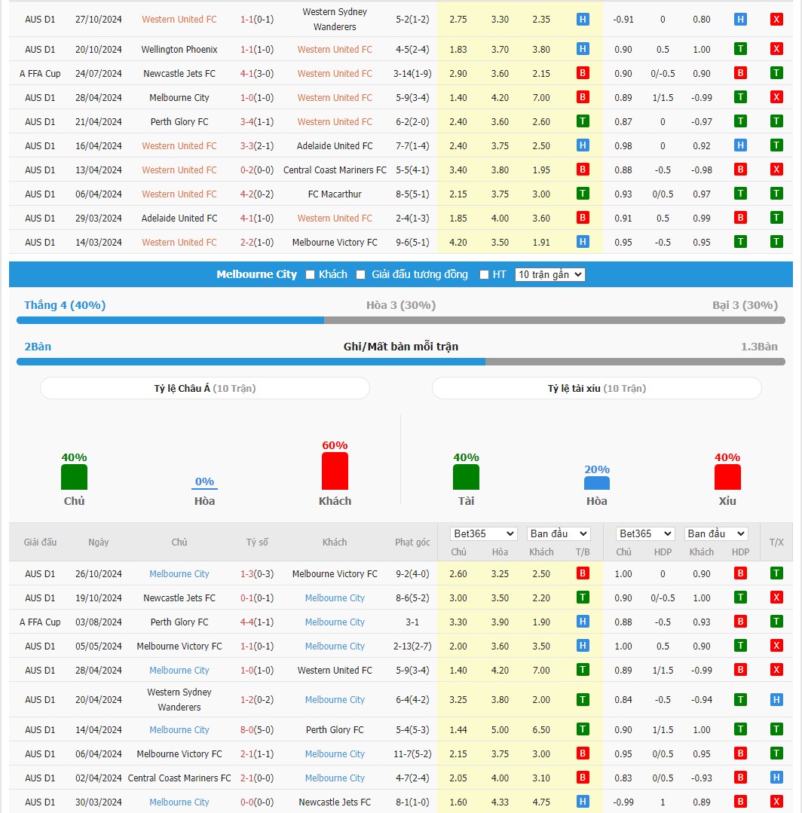This screenshot has height=813, width=802.
Task: Click the Melbourne City section heading
Action: pos(256,274)
